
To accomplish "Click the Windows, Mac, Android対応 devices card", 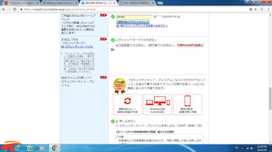I will (x=157, y=105).
